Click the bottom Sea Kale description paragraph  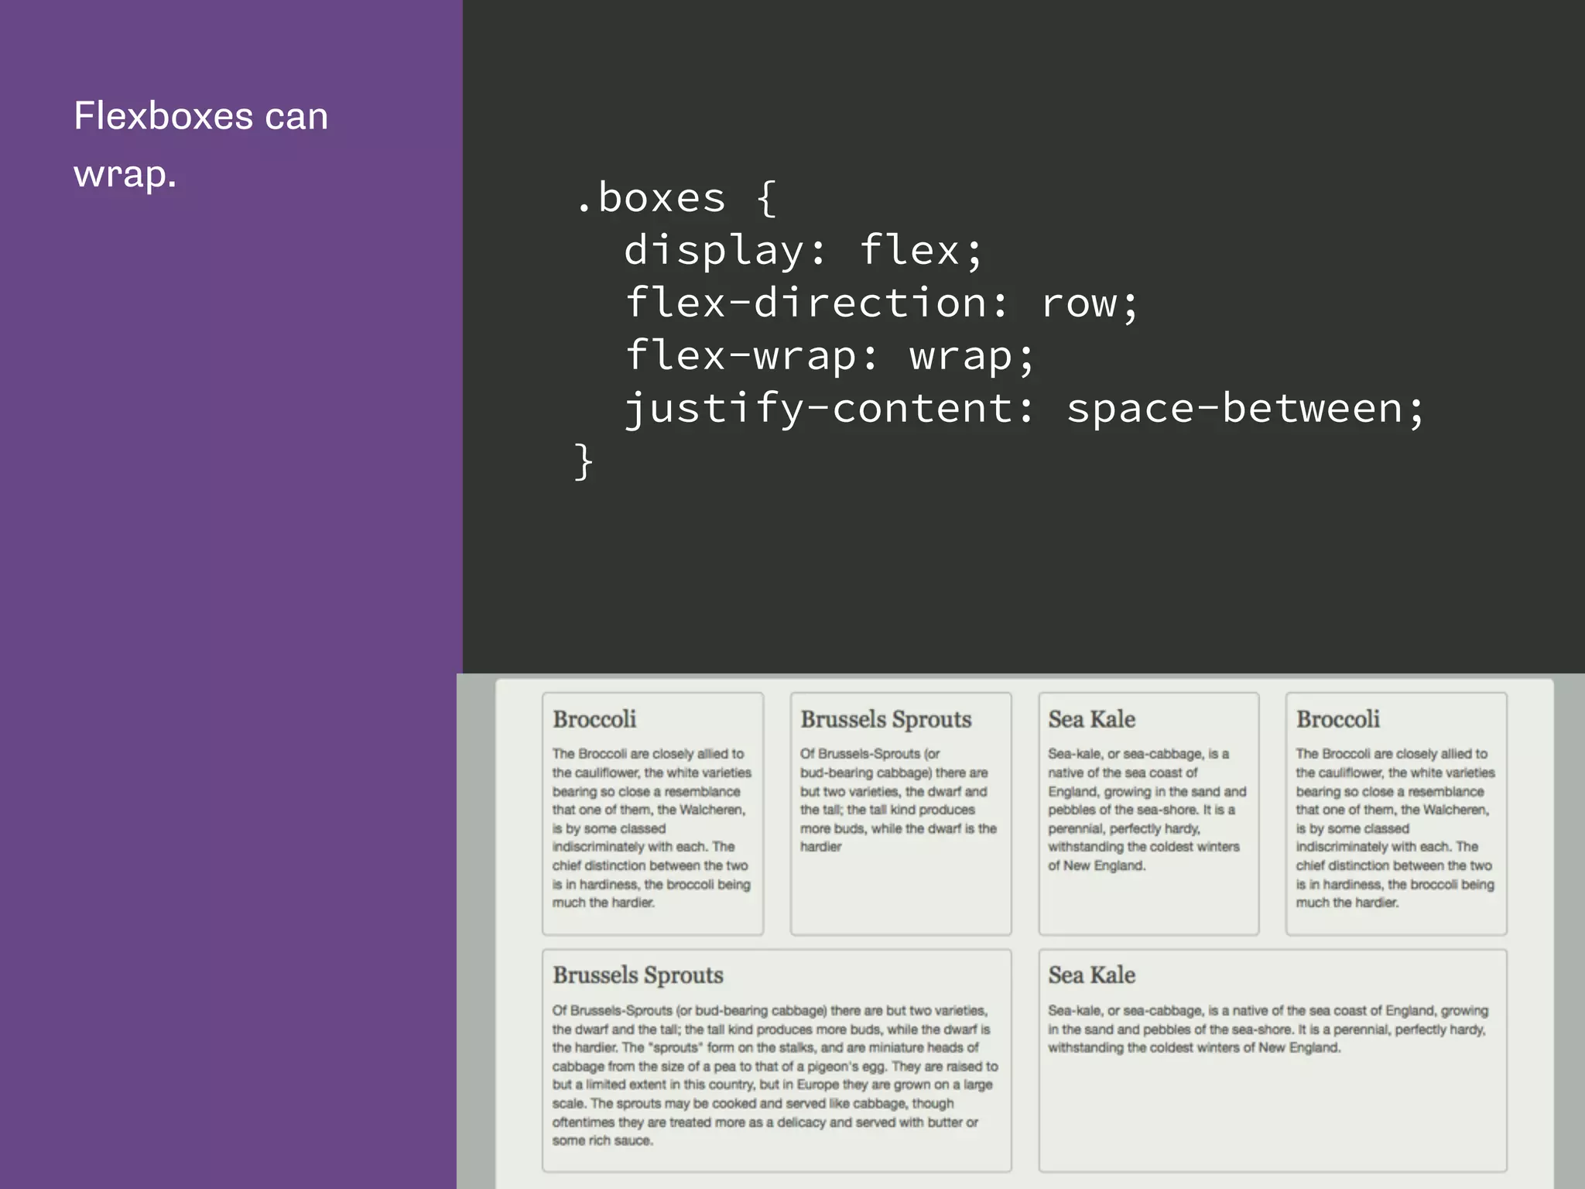click(x=1267, y=1030)
